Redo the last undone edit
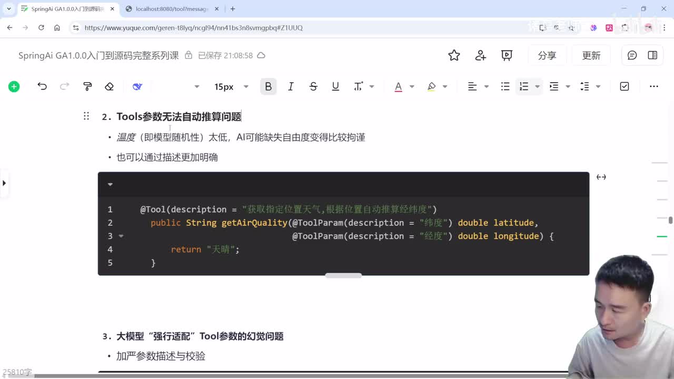674x379 pixels. click(64, 86)
